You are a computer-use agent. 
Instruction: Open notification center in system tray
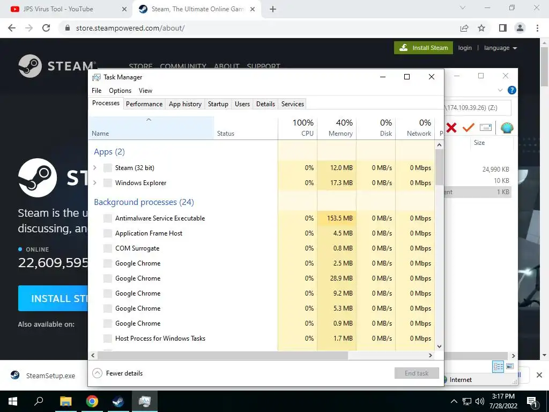(x=532, y=402)
